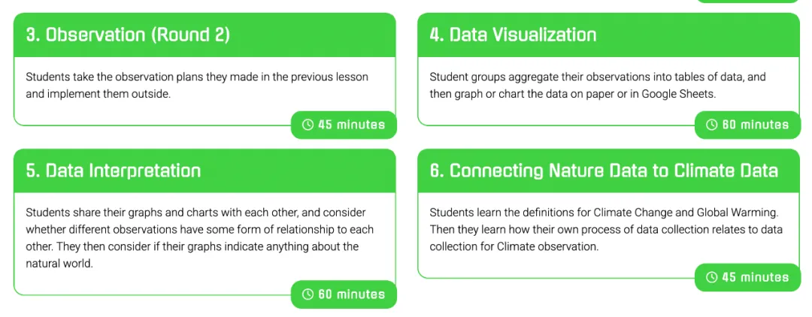This screenshot has width=812, height=317.
Task: Click the description about implementing observation plans outside
Action: click(x=197, y=86)
